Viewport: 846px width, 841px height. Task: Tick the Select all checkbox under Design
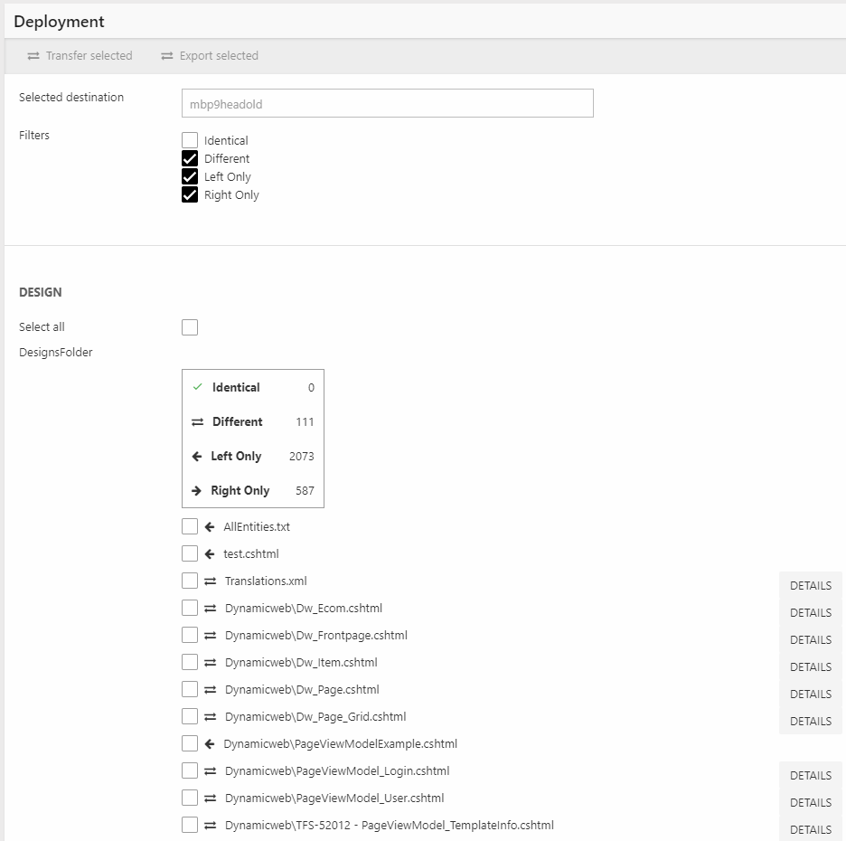pos(190,327)
